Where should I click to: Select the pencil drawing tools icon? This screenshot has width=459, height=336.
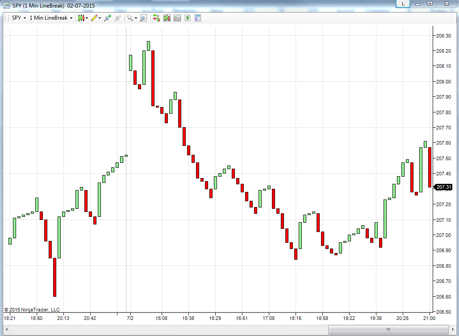(x=94, y=18)
